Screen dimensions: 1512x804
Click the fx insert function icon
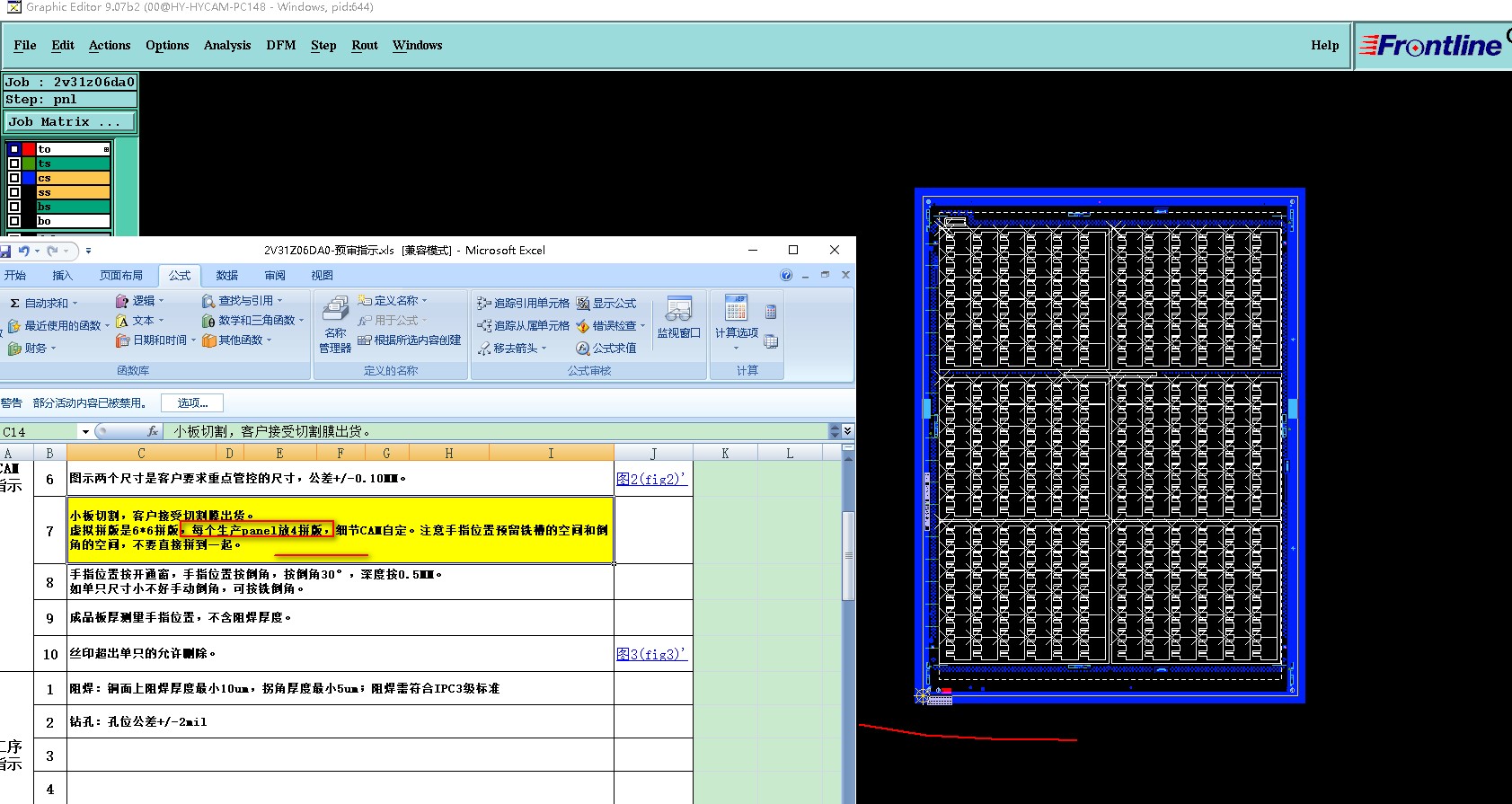153,432
